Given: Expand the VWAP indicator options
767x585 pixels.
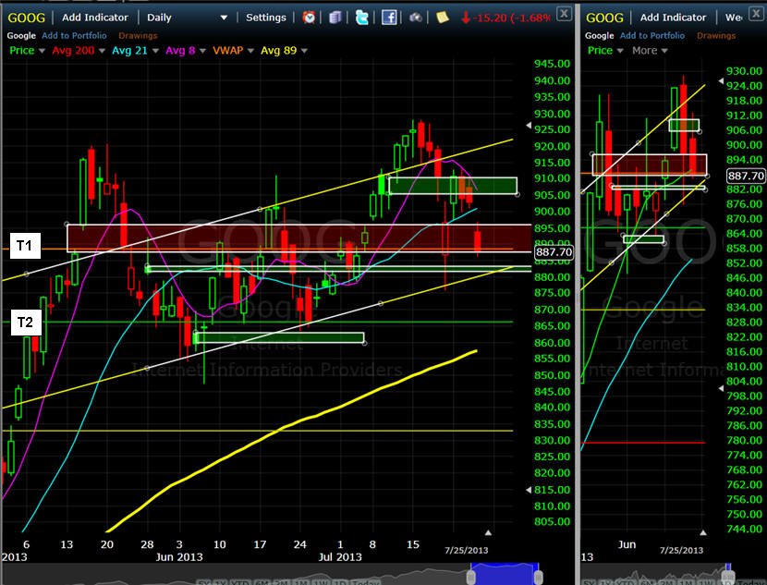Looking at the screenshot, I should pyautogui.click(x=250, y=51).
